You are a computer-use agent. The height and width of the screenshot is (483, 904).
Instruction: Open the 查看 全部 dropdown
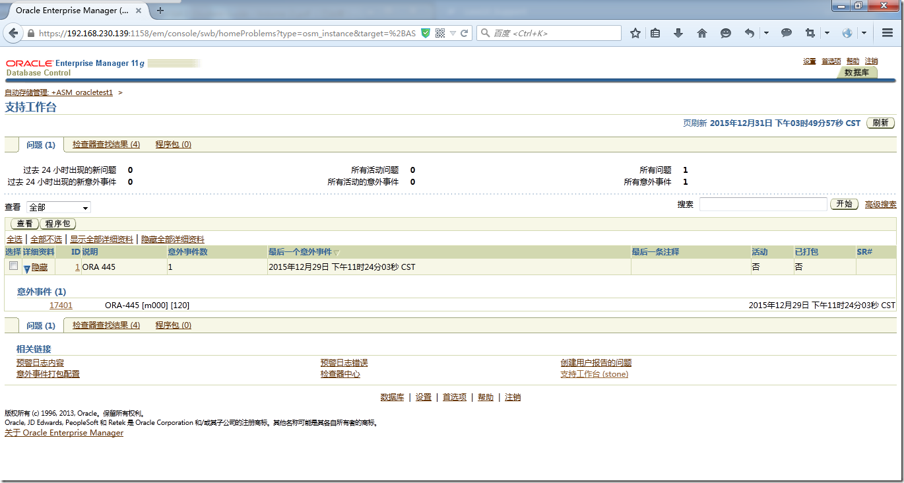coord(58,207)
